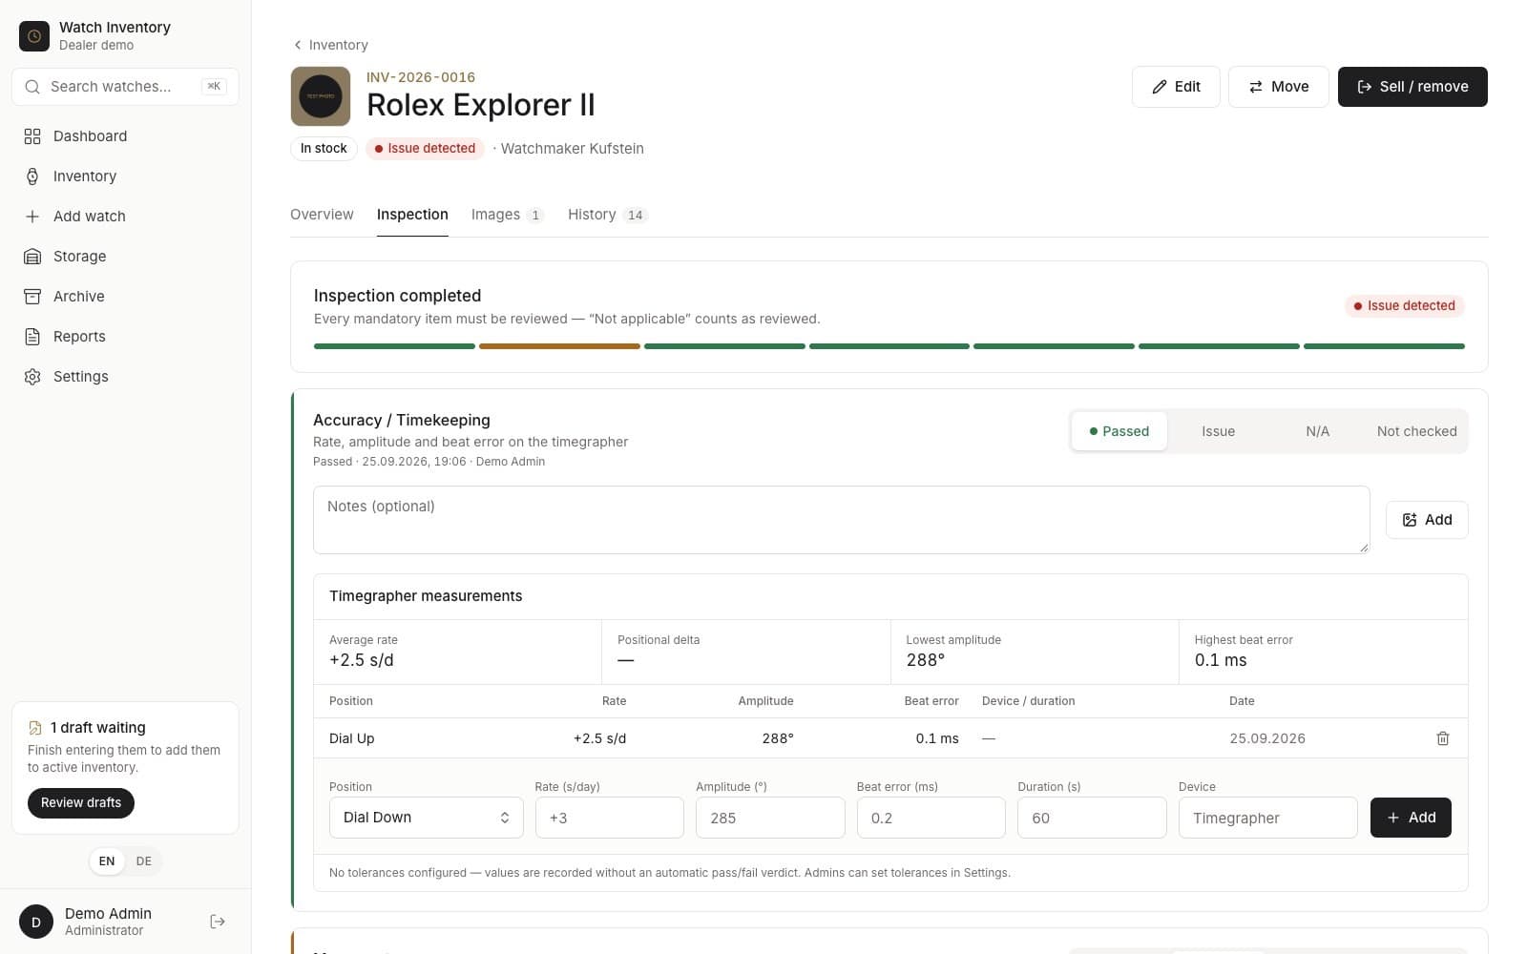Click the Accuracy / Timekeeping heading
The height and width of the screenshot is (954, 1527).
point(402,421)
